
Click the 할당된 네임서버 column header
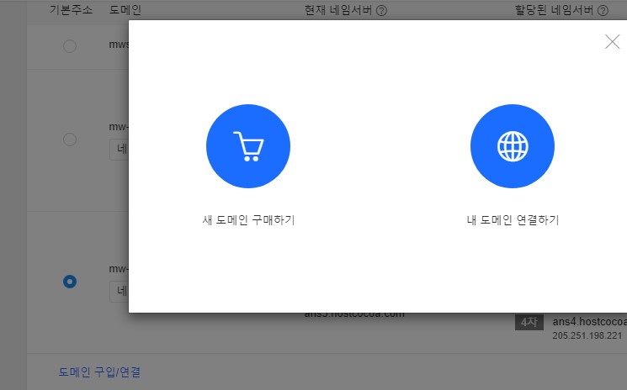tap(554, 10)
